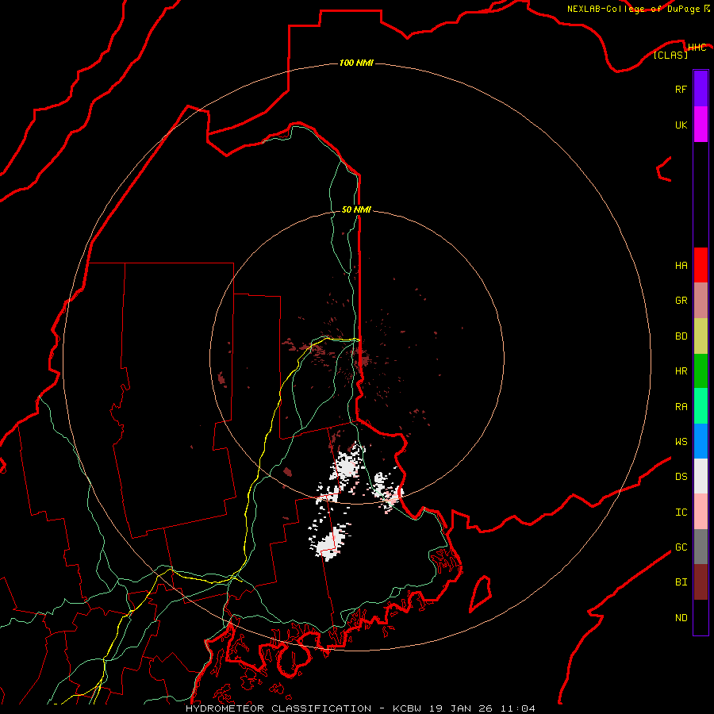Click the RF purple legend swatch
714x714 pixels.
pyautogui.click(x=701, y=89)
